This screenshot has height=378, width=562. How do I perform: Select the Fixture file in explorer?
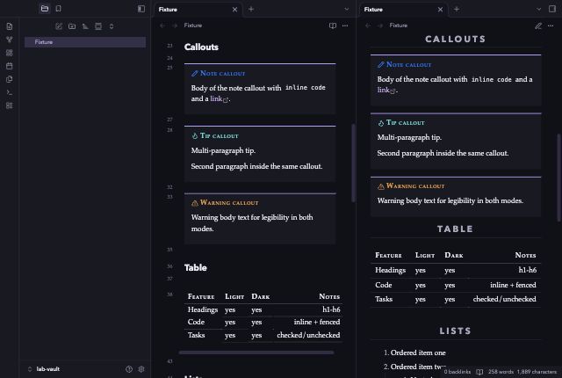[85, 42]
